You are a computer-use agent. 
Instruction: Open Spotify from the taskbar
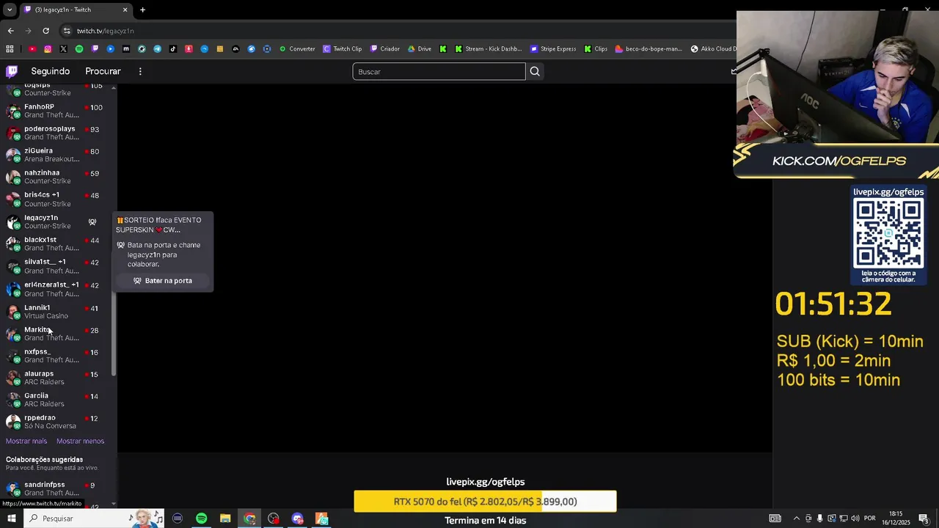point(201,518)
